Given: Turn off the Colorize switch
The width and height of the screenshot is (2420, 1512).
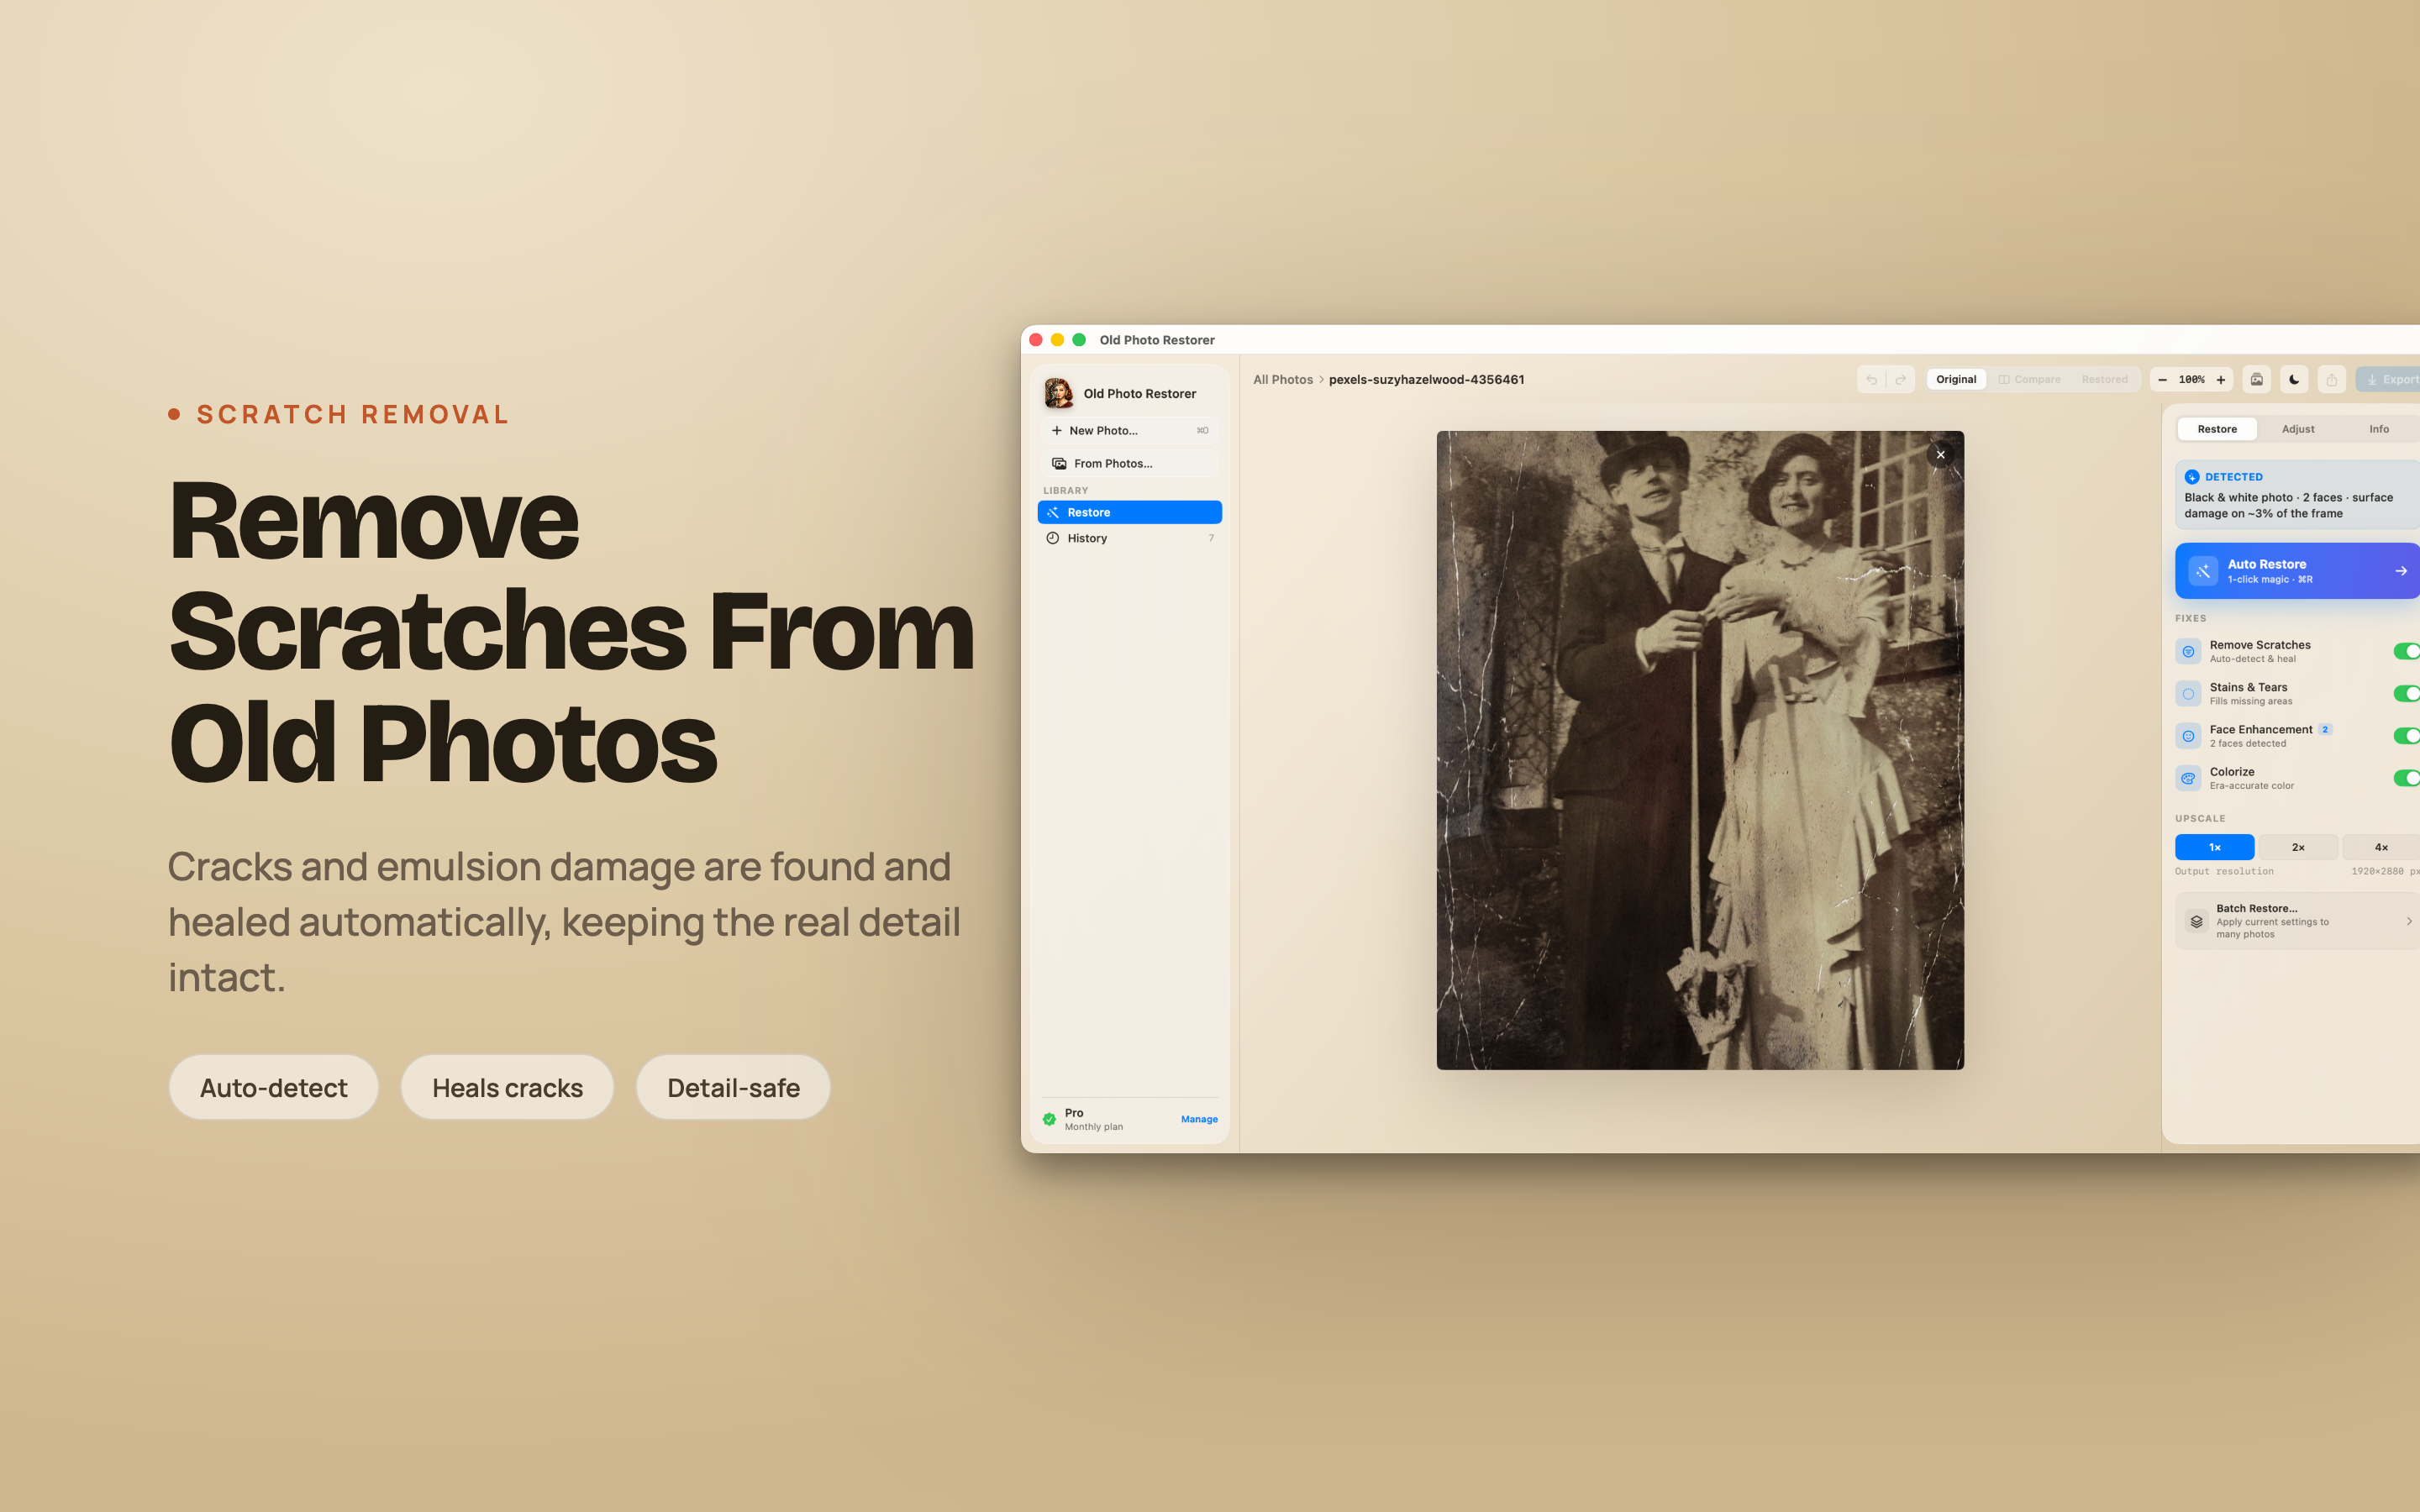Looking at the screenshot, I should [2407, 778].
